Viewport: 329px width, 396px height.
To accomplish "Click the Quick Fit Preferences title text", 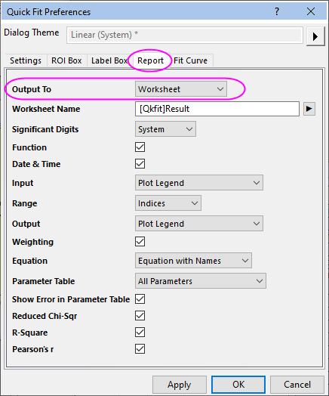I will pos(48,12).
